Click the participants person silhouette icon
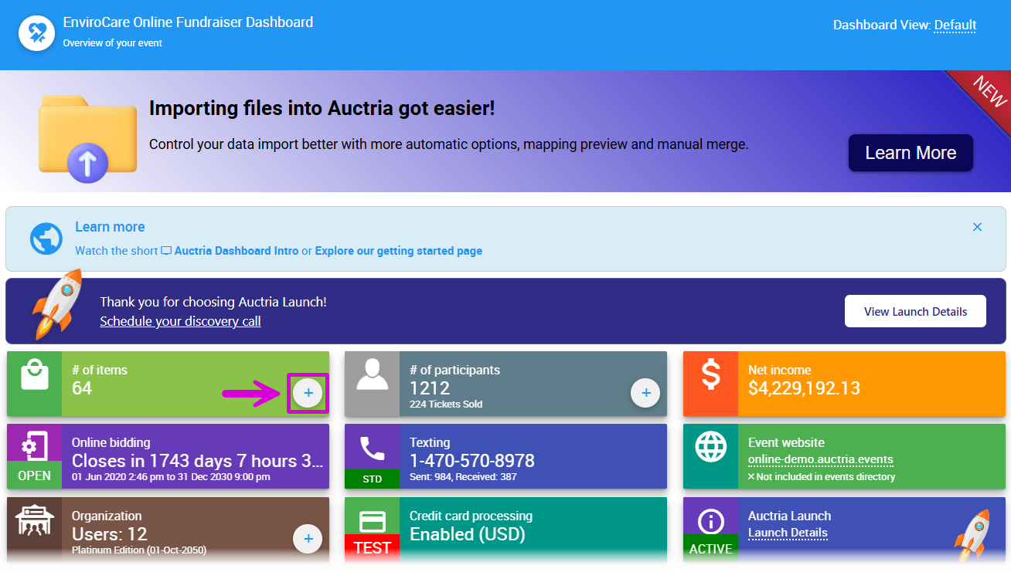Image resolution: width=1011 pixels, height=572 pixels. (372, 375)
